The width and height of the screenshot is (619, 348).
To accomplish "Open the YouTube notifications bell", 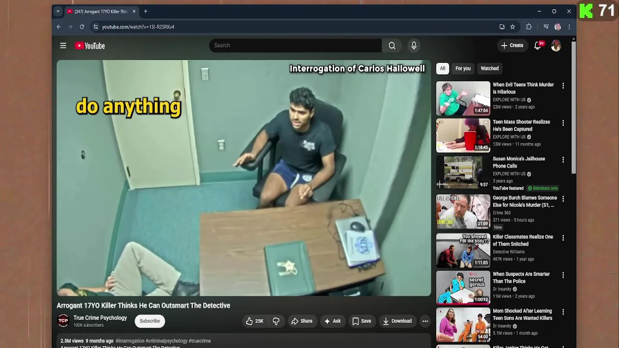I will [537, 45].
